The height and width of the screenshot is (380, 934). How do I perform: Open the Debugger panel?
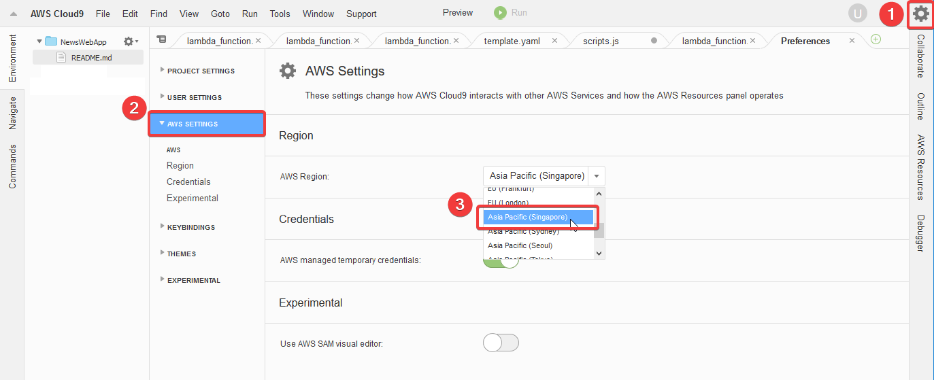coord(920,234)
